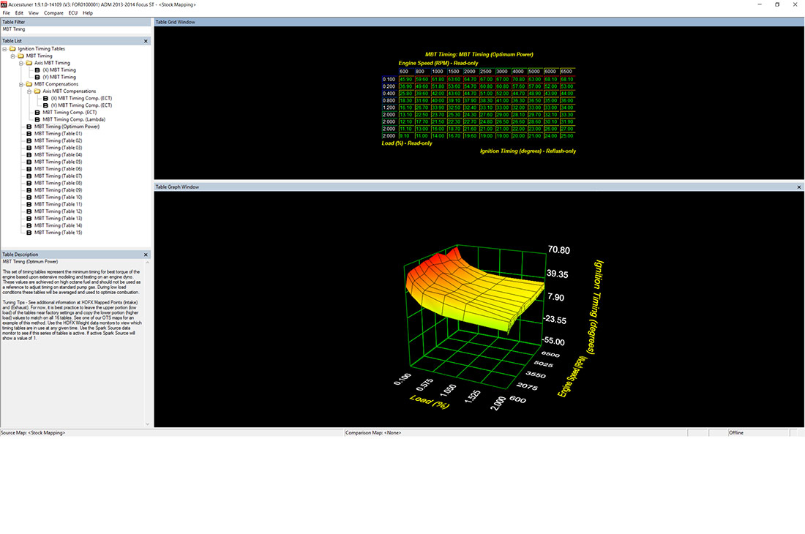Select the 9.10 cell in timing grid
Viewport: 805px width, 534px height.
[405, 136]
